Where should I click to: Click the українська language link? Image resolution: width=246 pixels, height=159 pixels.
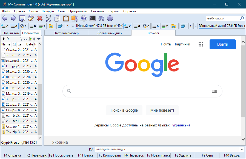point(181,125)
